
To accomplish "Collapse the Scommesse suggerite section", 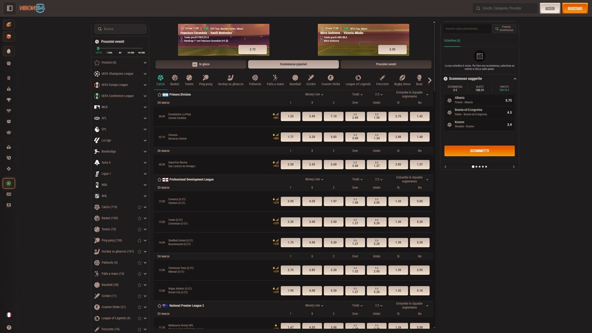I will (515, 78).
